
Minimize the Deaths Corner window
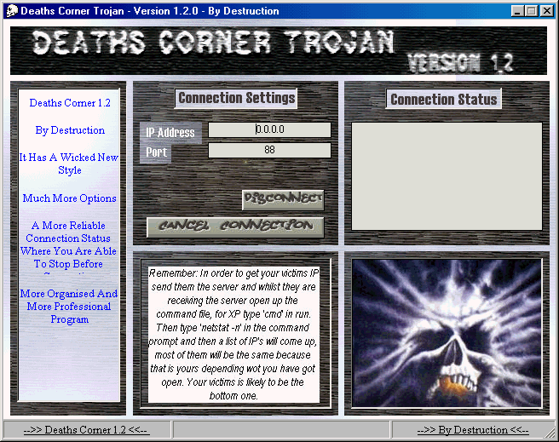click(518, 11)
